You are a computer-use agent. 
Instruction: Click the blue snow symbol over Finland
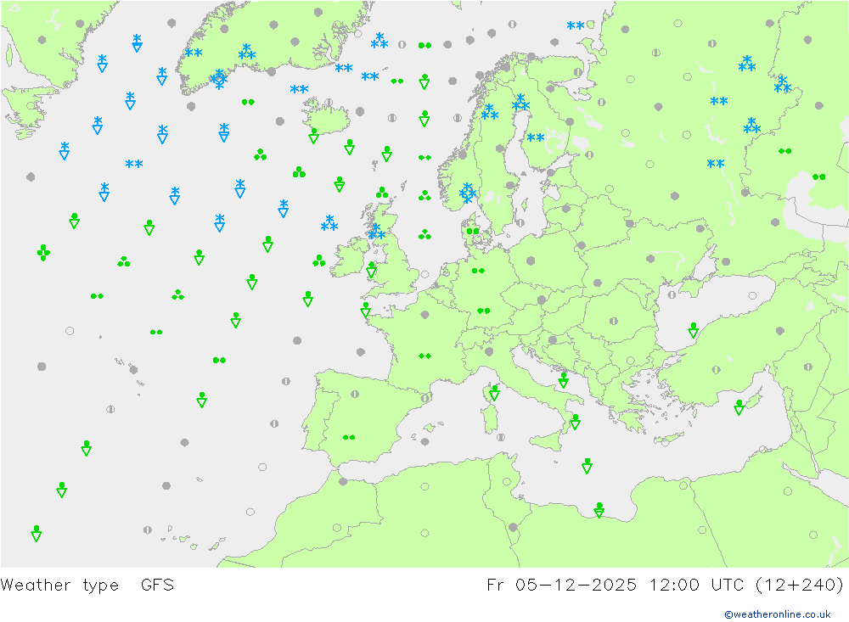(x=535, y=138)
